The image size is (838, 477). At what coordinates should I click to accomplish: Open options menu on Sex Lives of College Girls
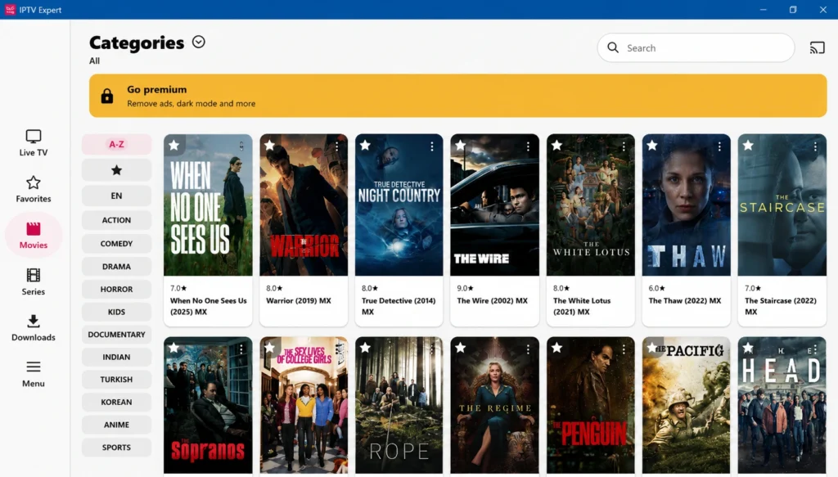point(336,349)
